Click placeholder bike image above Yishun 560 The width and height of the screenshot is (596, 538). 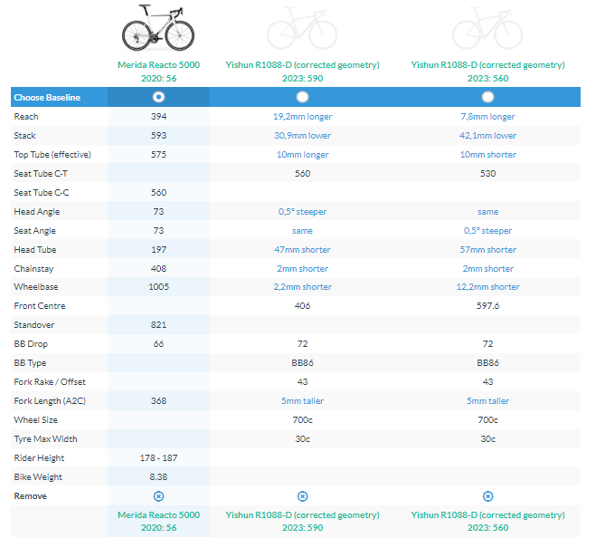[x=487, y=29]
